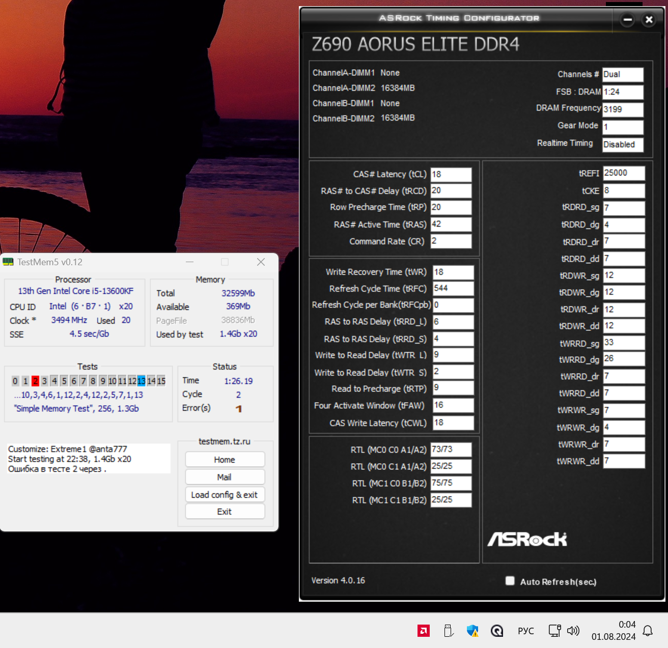Click the CAS# Latency (tCL) value field
The height and width of the screenshot is (648, 668).
pos(451,175)
